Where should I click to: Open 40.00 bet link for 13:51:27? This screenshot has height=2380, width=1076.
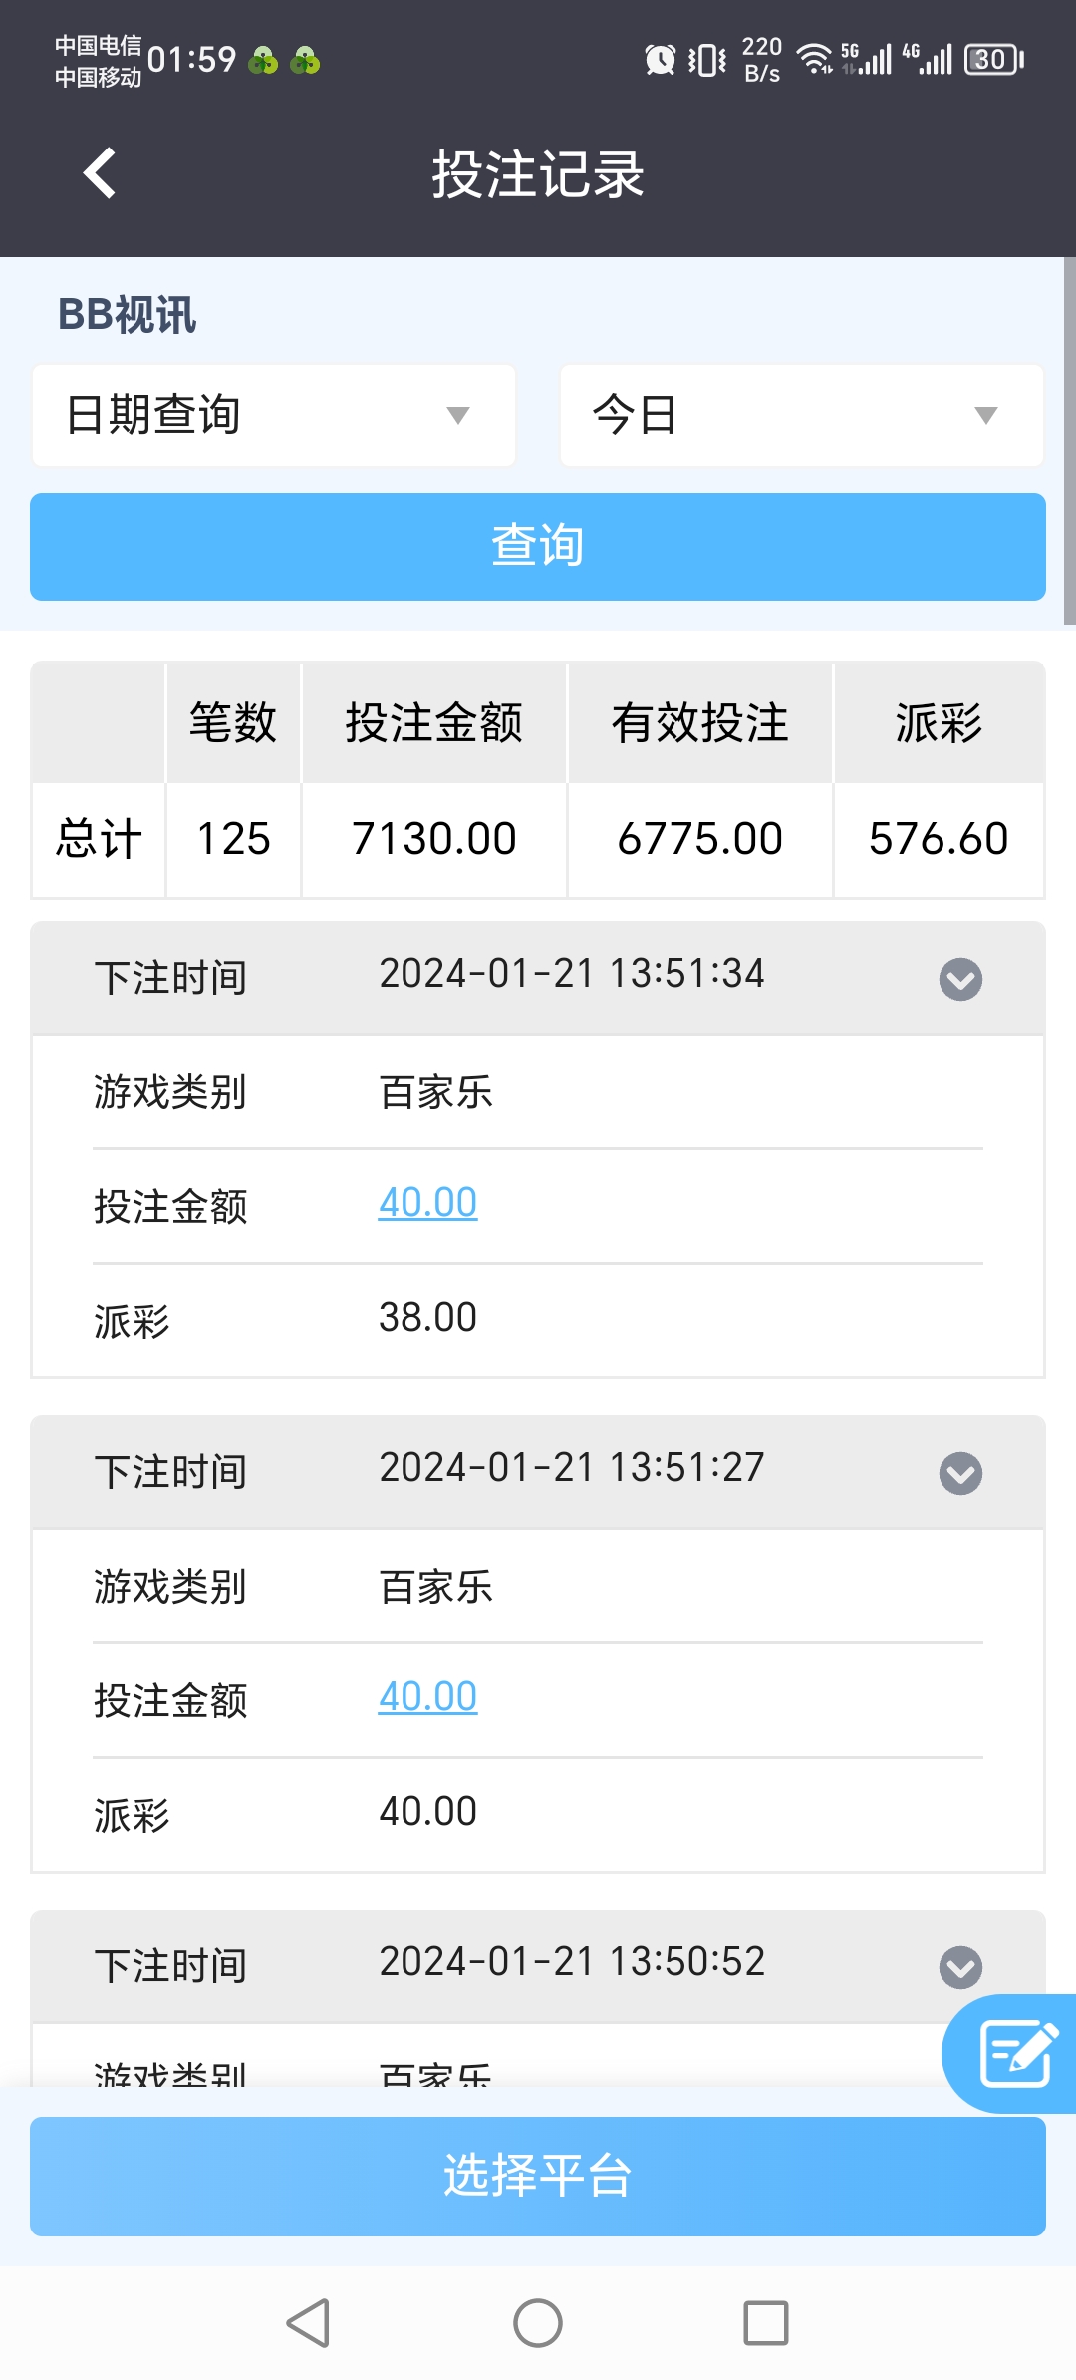click(428, 1697)
